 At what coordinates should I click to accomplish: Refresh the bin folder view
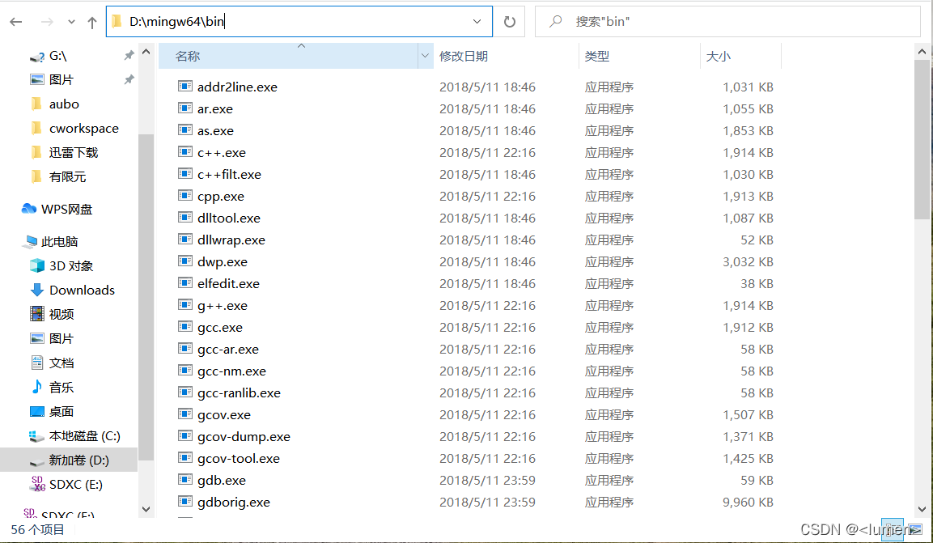tap(509, 22)
